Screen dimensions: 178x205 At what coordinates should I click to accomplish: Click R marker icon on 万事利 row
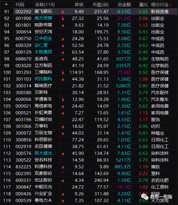click(x=63, y=127)
